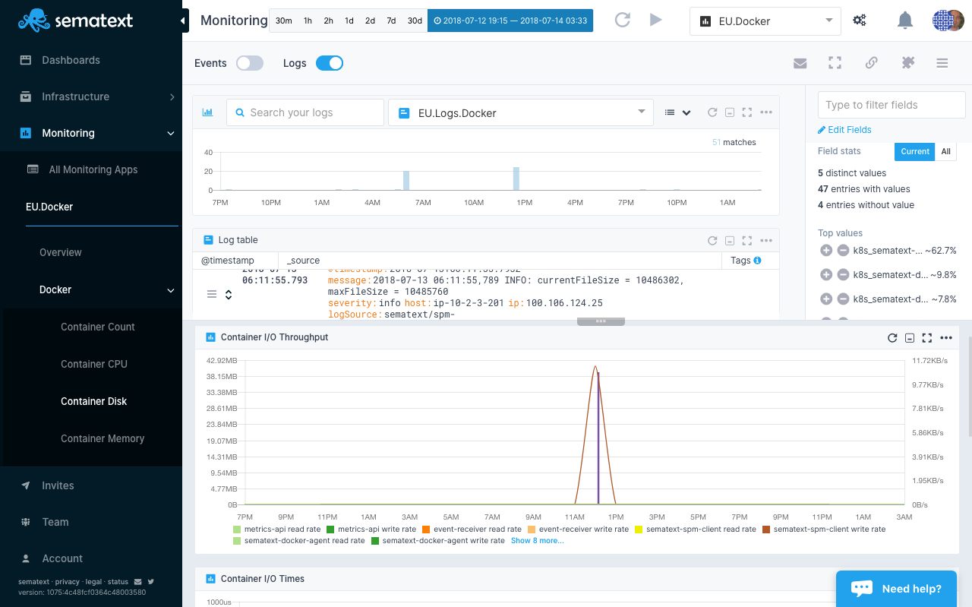Start auto-refresh play button
The width and height of the screenshot is (972, 607).
tap(656, 20)
